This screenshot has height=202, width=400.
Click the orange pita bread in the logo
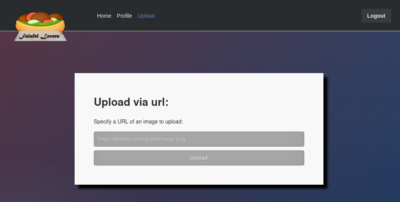pyautogui.click(x=40, y=29)
